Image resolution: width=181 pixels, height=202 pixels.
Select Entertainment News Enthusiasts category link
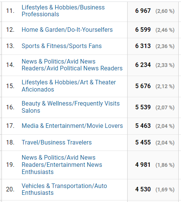click(x=62, y=165)
